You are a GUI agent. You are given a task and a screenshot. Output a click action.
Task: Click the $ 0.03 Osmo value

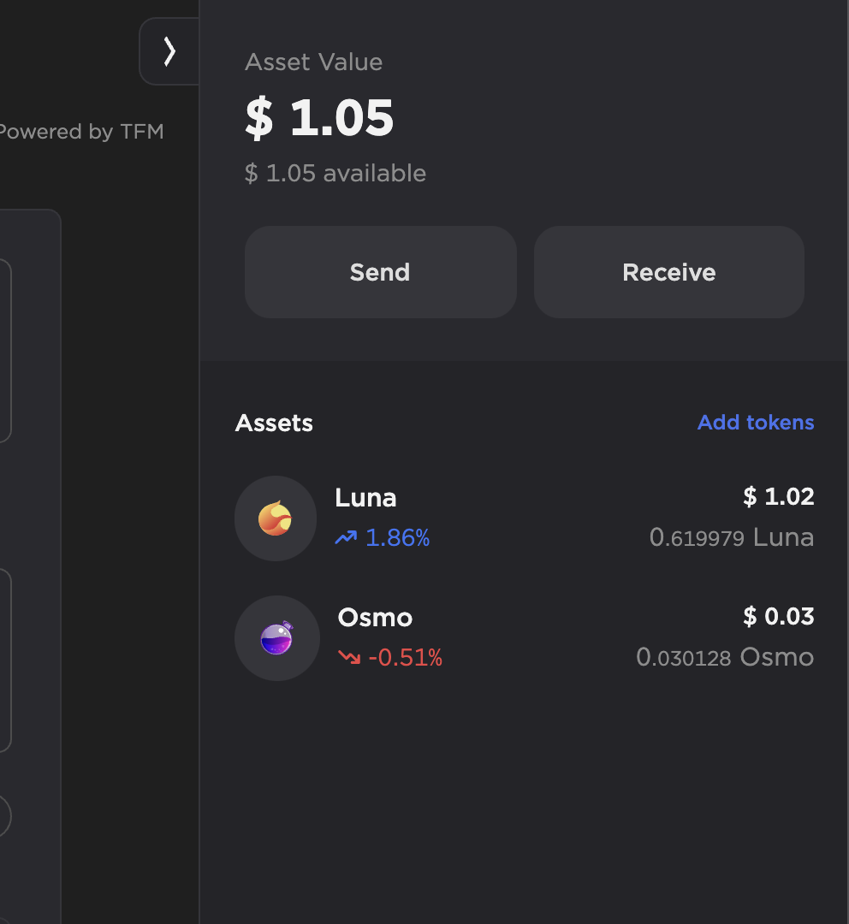pyautogui.click(x=778, y=617)
